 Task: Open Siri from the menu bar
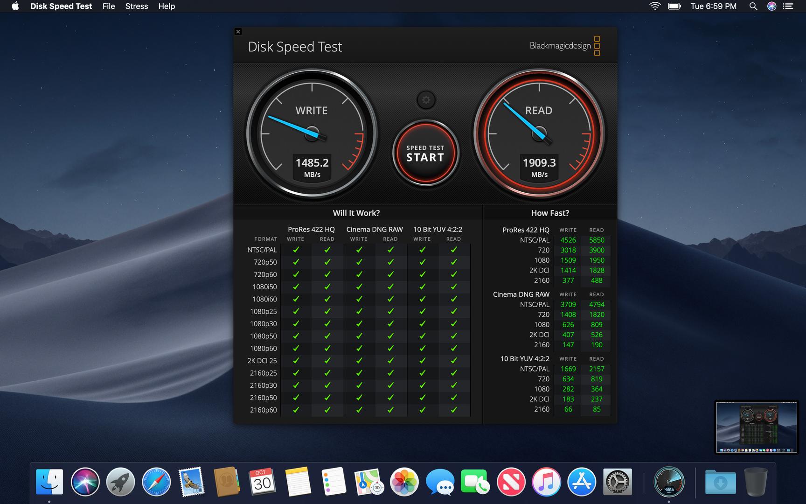[x=772, y=6]
